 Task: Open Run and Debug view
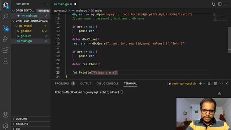(5, 39)
